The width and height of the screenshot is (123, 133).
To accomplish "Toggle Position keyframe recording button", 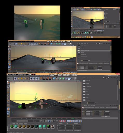I will coord(68,121).
